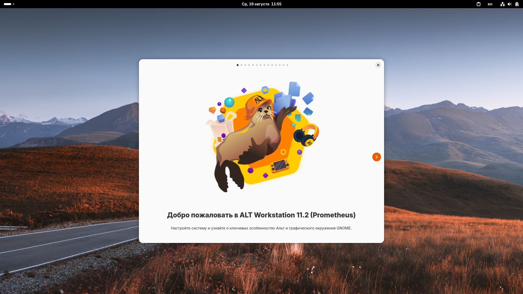Click the heading 'Добро пожаловать в ALT Workstation 11.2 (Prometheus)'
Image resolution: width=523 pixels, height=294 pixels.
[261, 215]
